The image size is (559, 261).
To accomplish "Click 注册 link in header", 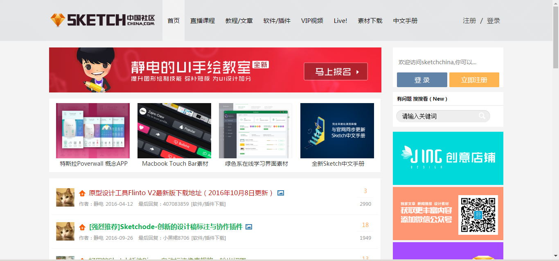I will click(469, 20).
